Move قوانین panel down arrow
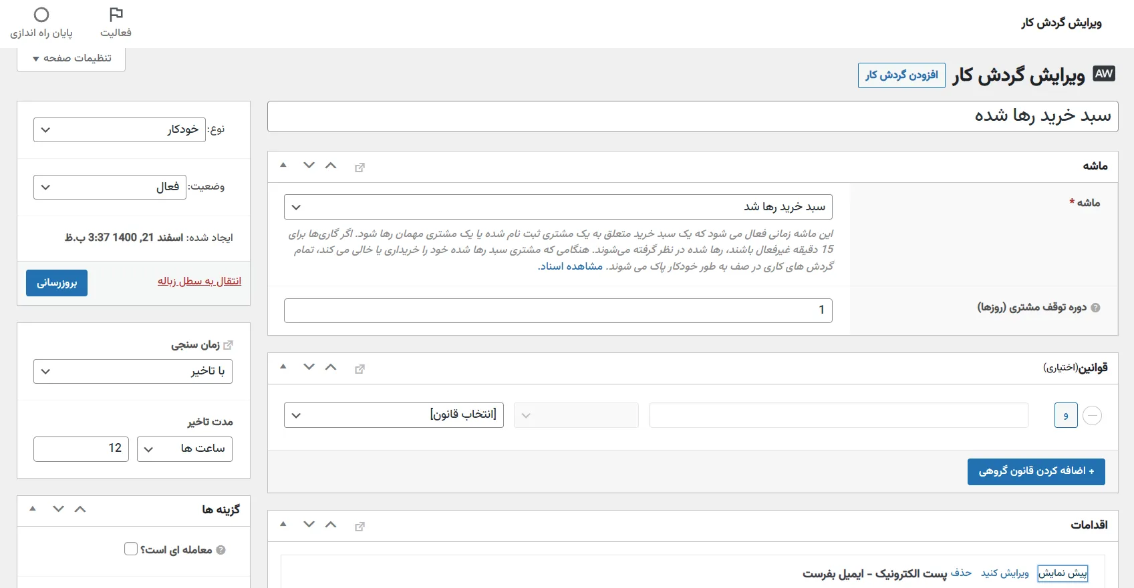 click(x=309, y=367)
